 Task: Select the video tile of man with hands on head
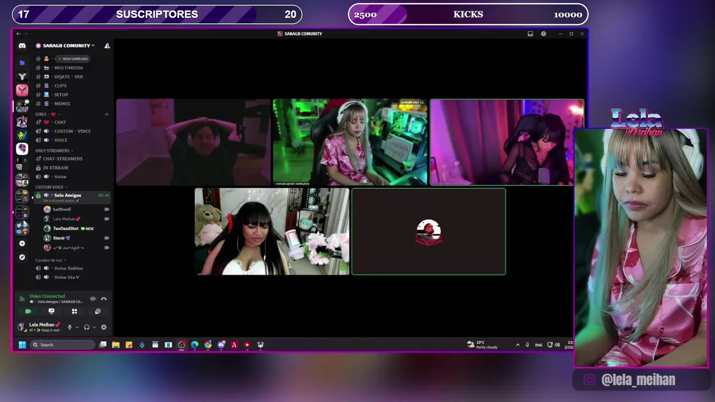point(193,142)
